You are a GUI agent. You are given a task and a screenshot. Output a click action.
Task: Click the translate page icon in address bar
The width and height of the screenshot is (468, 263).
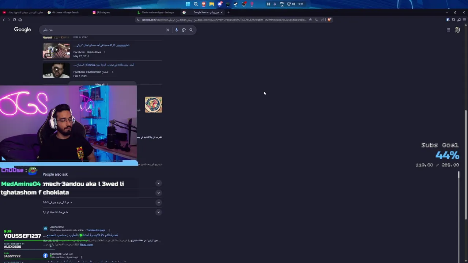pyautogui.click(x=316, y=20)
